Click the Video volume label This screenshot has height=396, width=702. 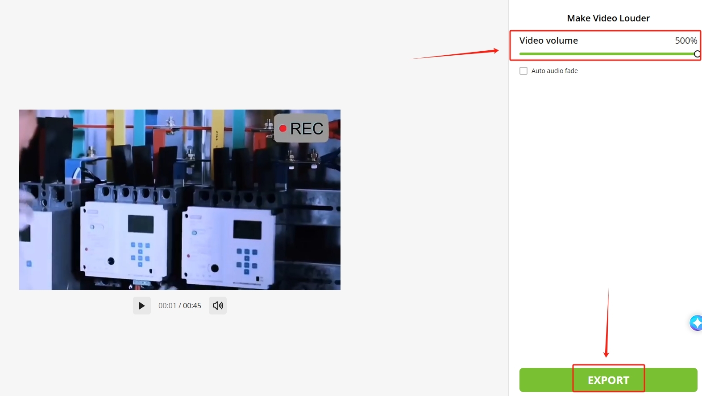[x=548, y=41]
